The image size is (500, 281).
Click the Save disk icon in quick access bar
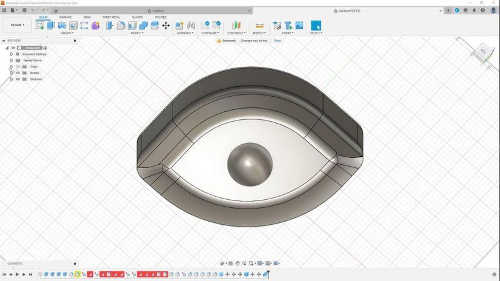pyautogui.click(x=24, y=10)
